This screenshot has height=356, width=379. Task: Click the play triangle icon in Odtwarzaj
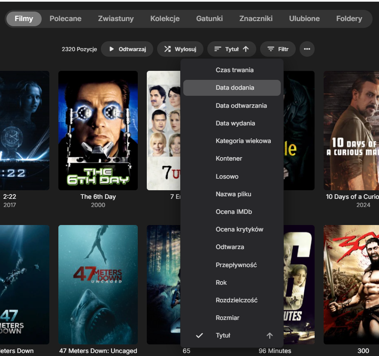click(112, 49)
